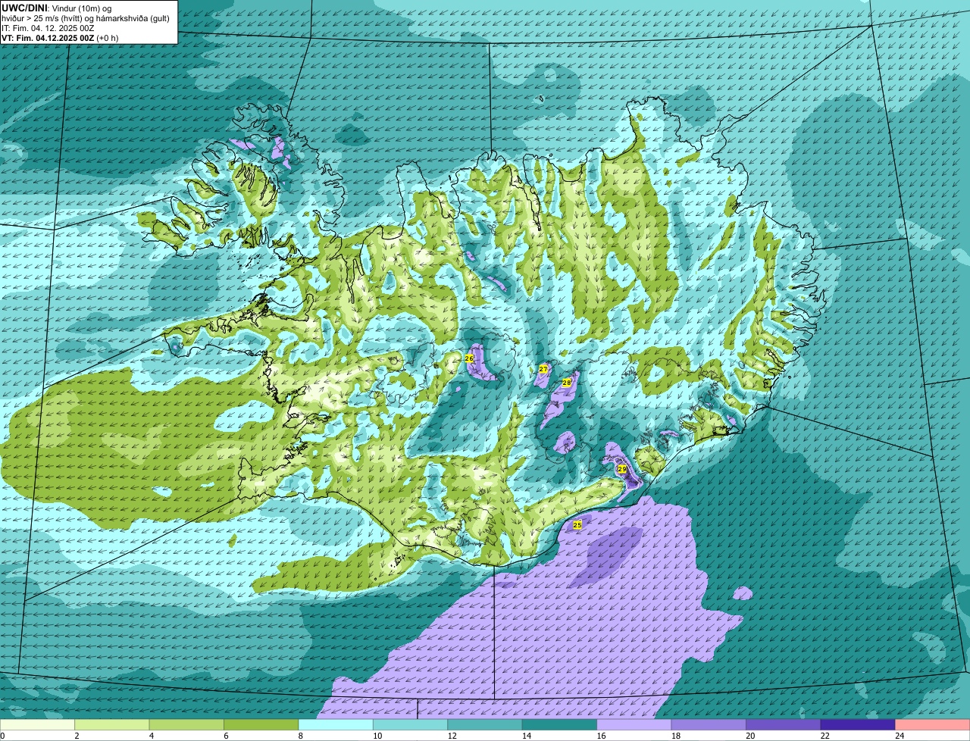Screen dimensions: 970x741
Task: Click the yellow gust label 26
Action: click(x=469, y=358)
